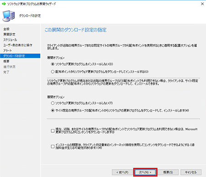Enable Microsoft 更新プログラム download fallback checkbox
This screenshot has height=177, width=206.
click(x=53, y=131)
